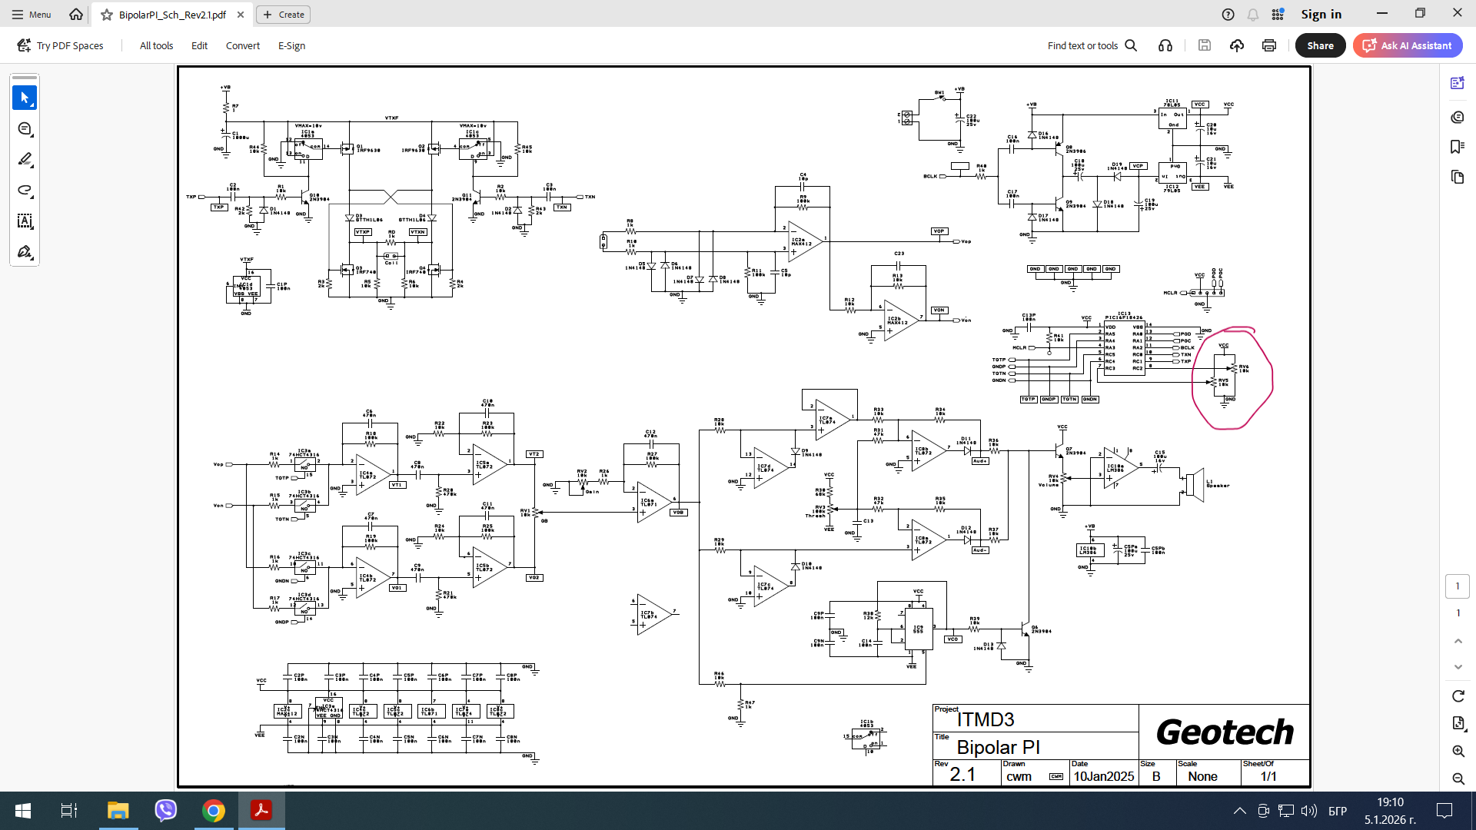Image resolution: width=1476 pixels, height=830 pixels.
Task: Zoom in on the document
Action: (1458, 751)
